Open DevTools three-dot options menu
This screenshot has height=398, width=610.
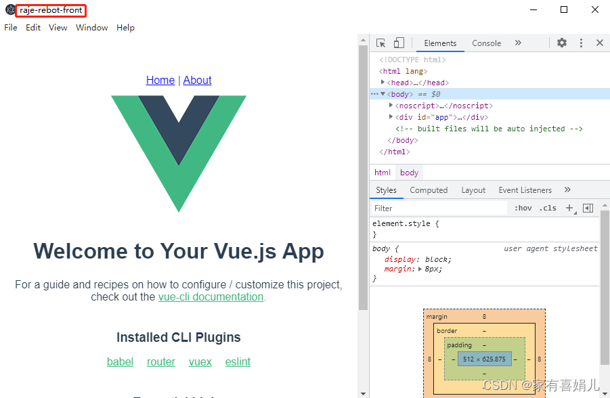(x=581, y=43)
